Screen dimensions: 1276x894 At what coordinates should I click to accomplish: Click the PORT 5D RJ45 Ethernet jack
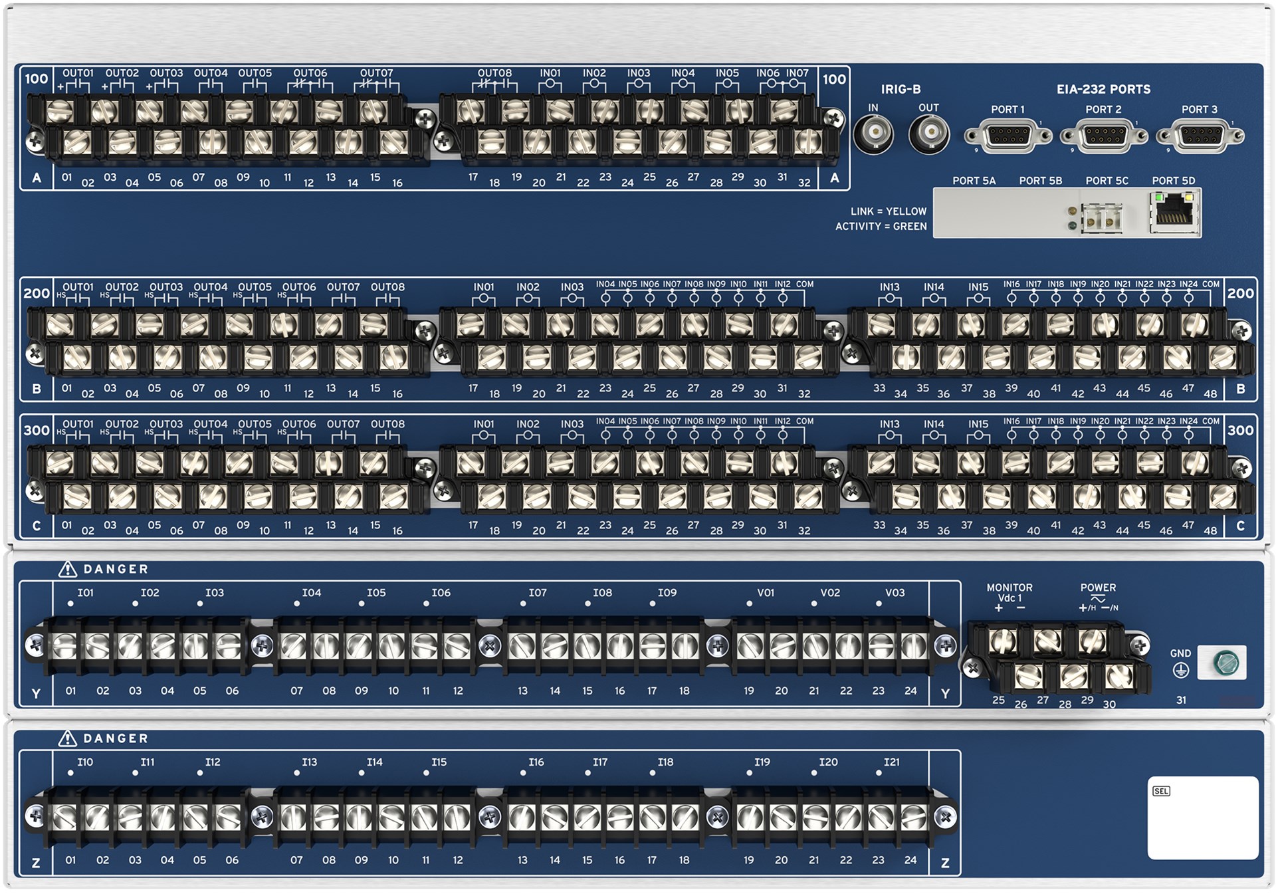tap(1174, 213)
